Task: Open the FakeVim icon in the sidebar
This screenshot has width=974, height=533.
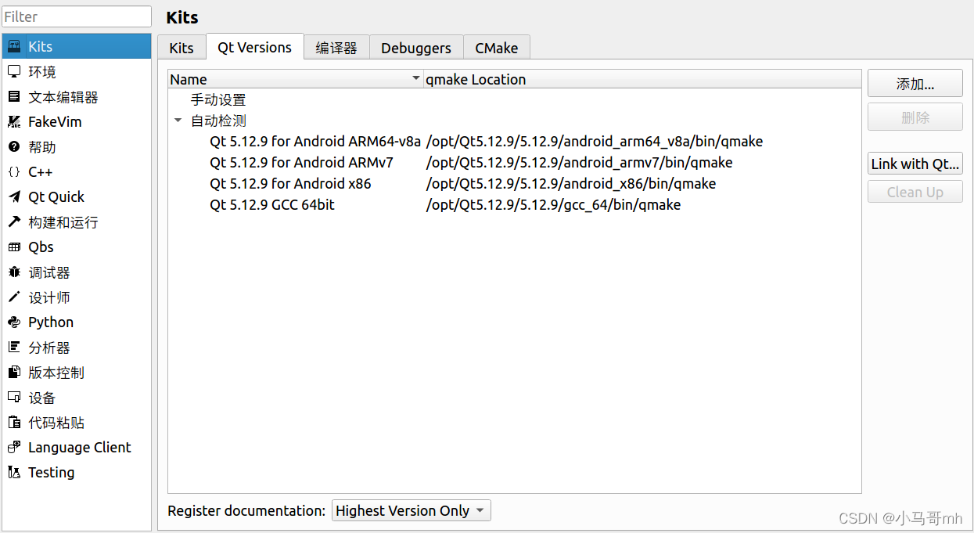Action: pos(14,122)
